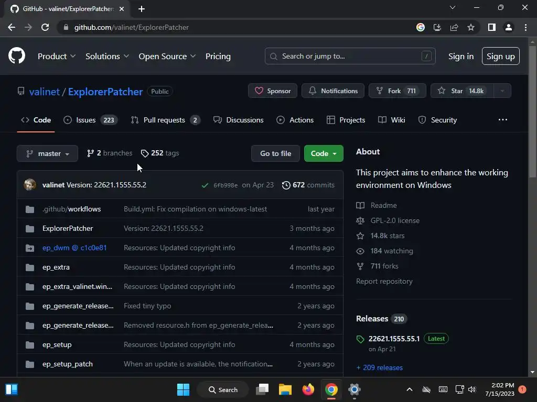The height and width of the screenshot is (402, 537).
Task: Open the Star lists dropdown arrow
Action: 502,91
